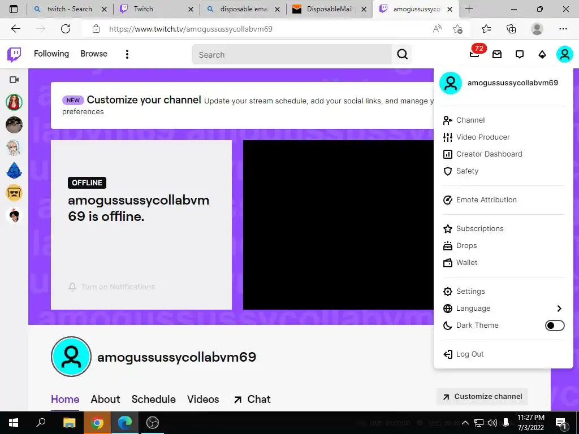Open the Big Moist followed channel avatar

[x=14, y=170]
